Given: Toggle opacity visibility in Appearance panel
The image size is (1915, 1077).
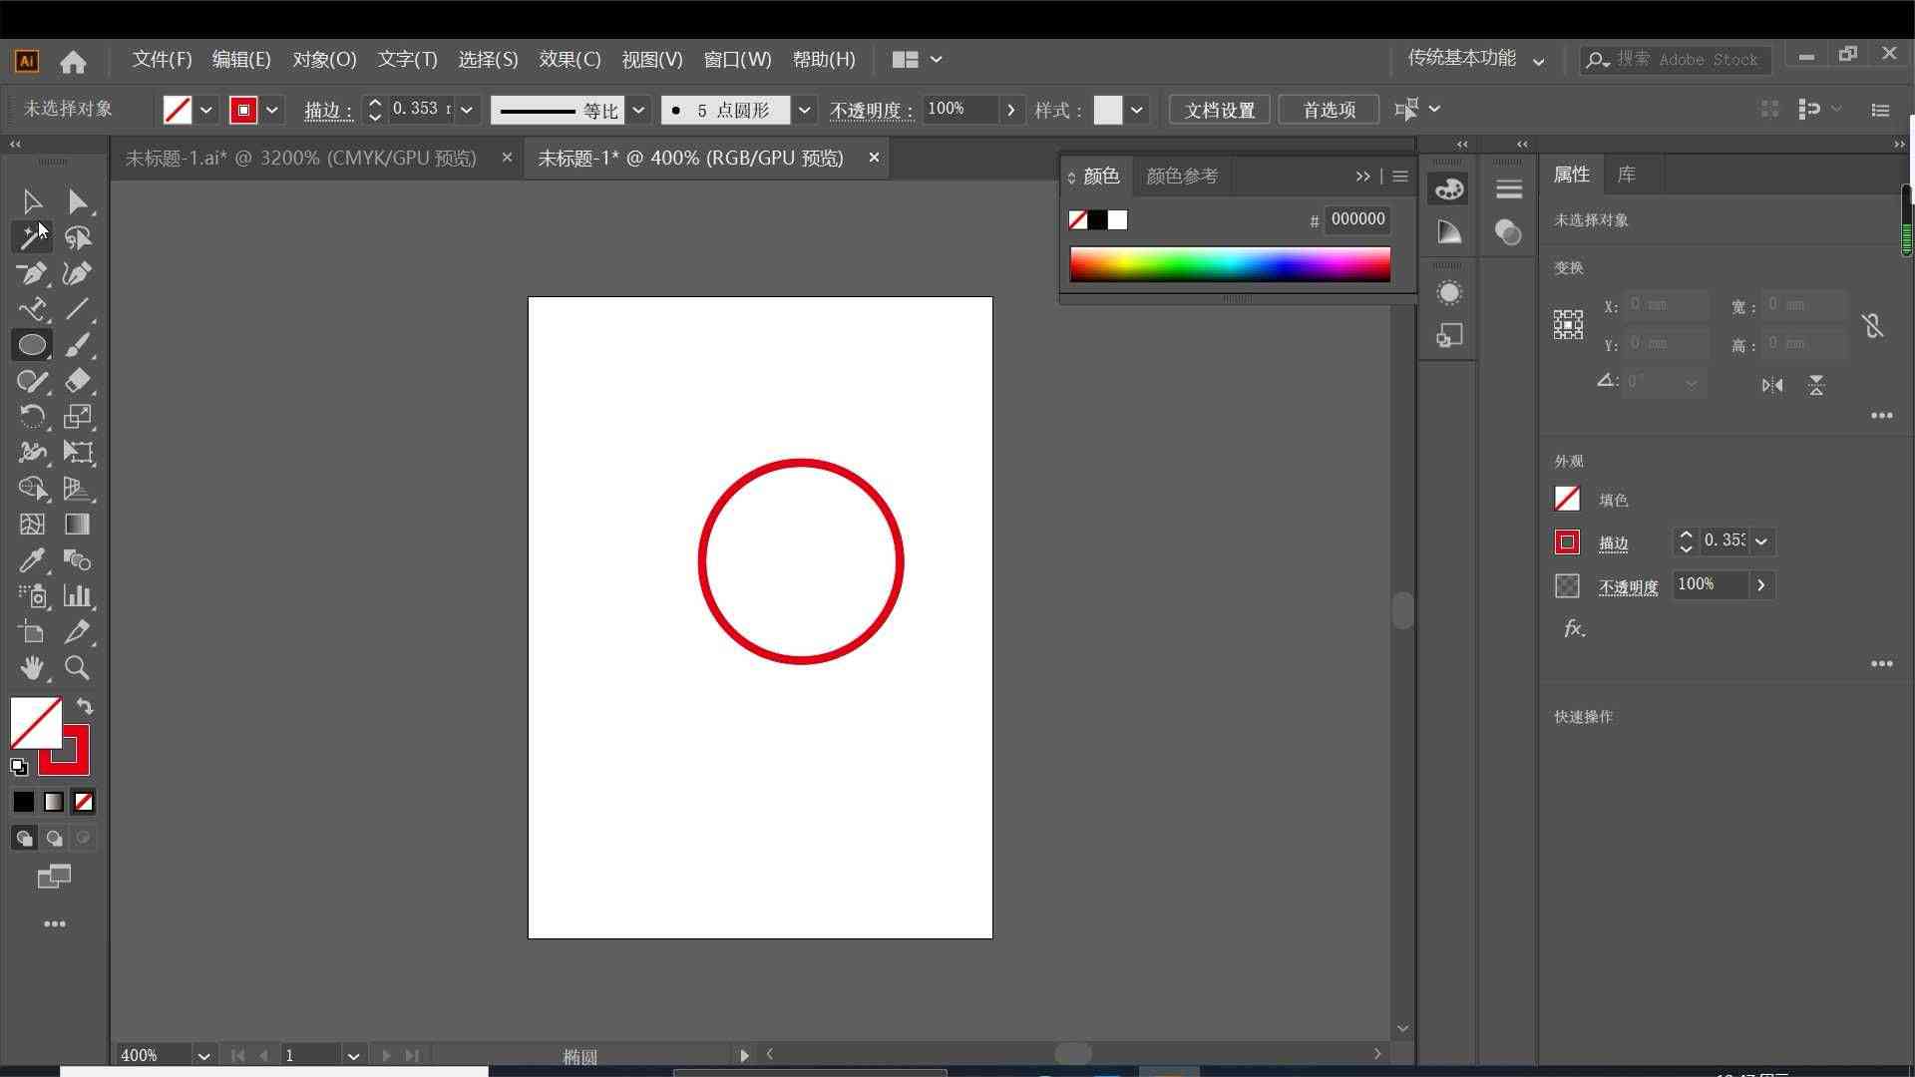Looking at the screenshot, I should (1567, 583).
